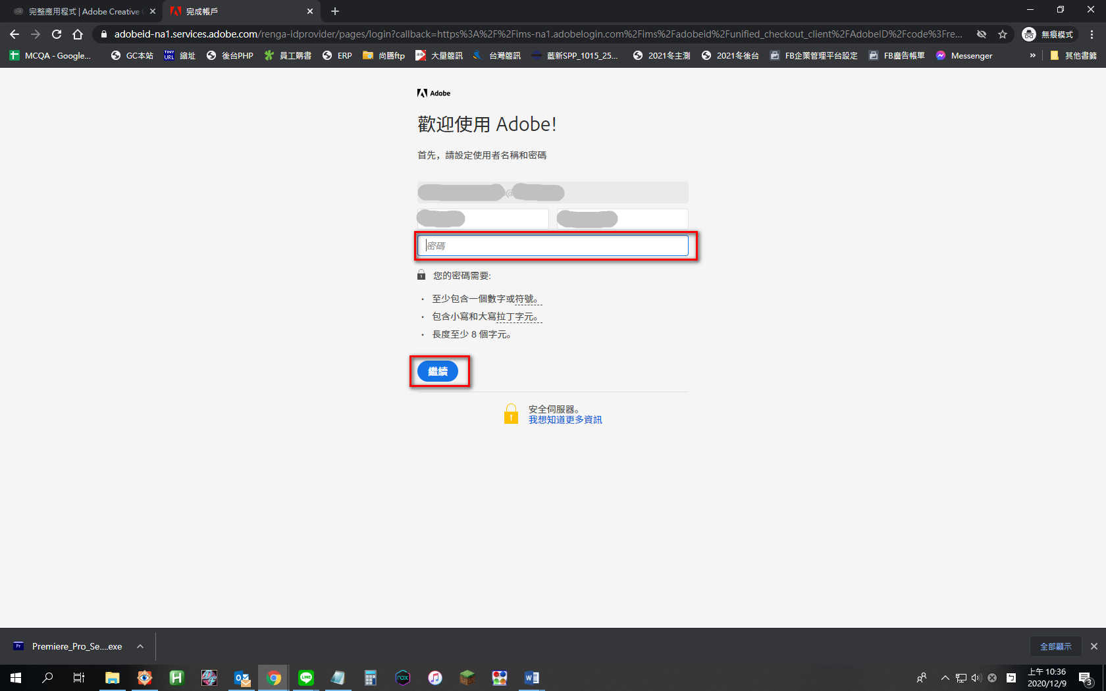Screen dimensions: 1106x691
Task: Click the browser home icon
Action: pos(78,34)
